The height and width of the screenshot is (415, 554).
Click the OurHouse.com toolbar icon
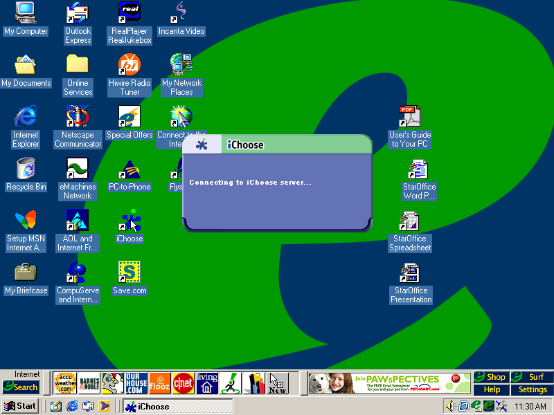pyautogui.click(x=136, y=382)
